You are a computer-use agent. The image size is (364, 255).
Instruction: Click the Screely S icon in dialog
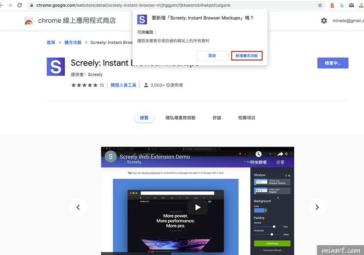(x=142, y=20)
